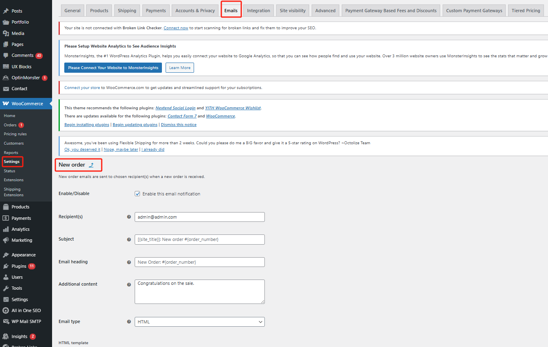The height and width of the screenshot is (347, 548).
Task: Click the Recipient(s) email field
Action: tap(200, 217)
